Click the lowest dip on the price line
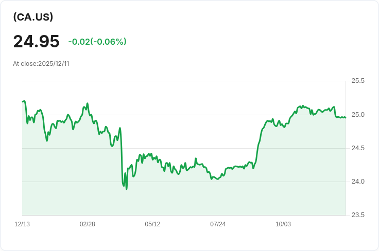This screenshot has height=251, width=379. [x=126, y=188]
